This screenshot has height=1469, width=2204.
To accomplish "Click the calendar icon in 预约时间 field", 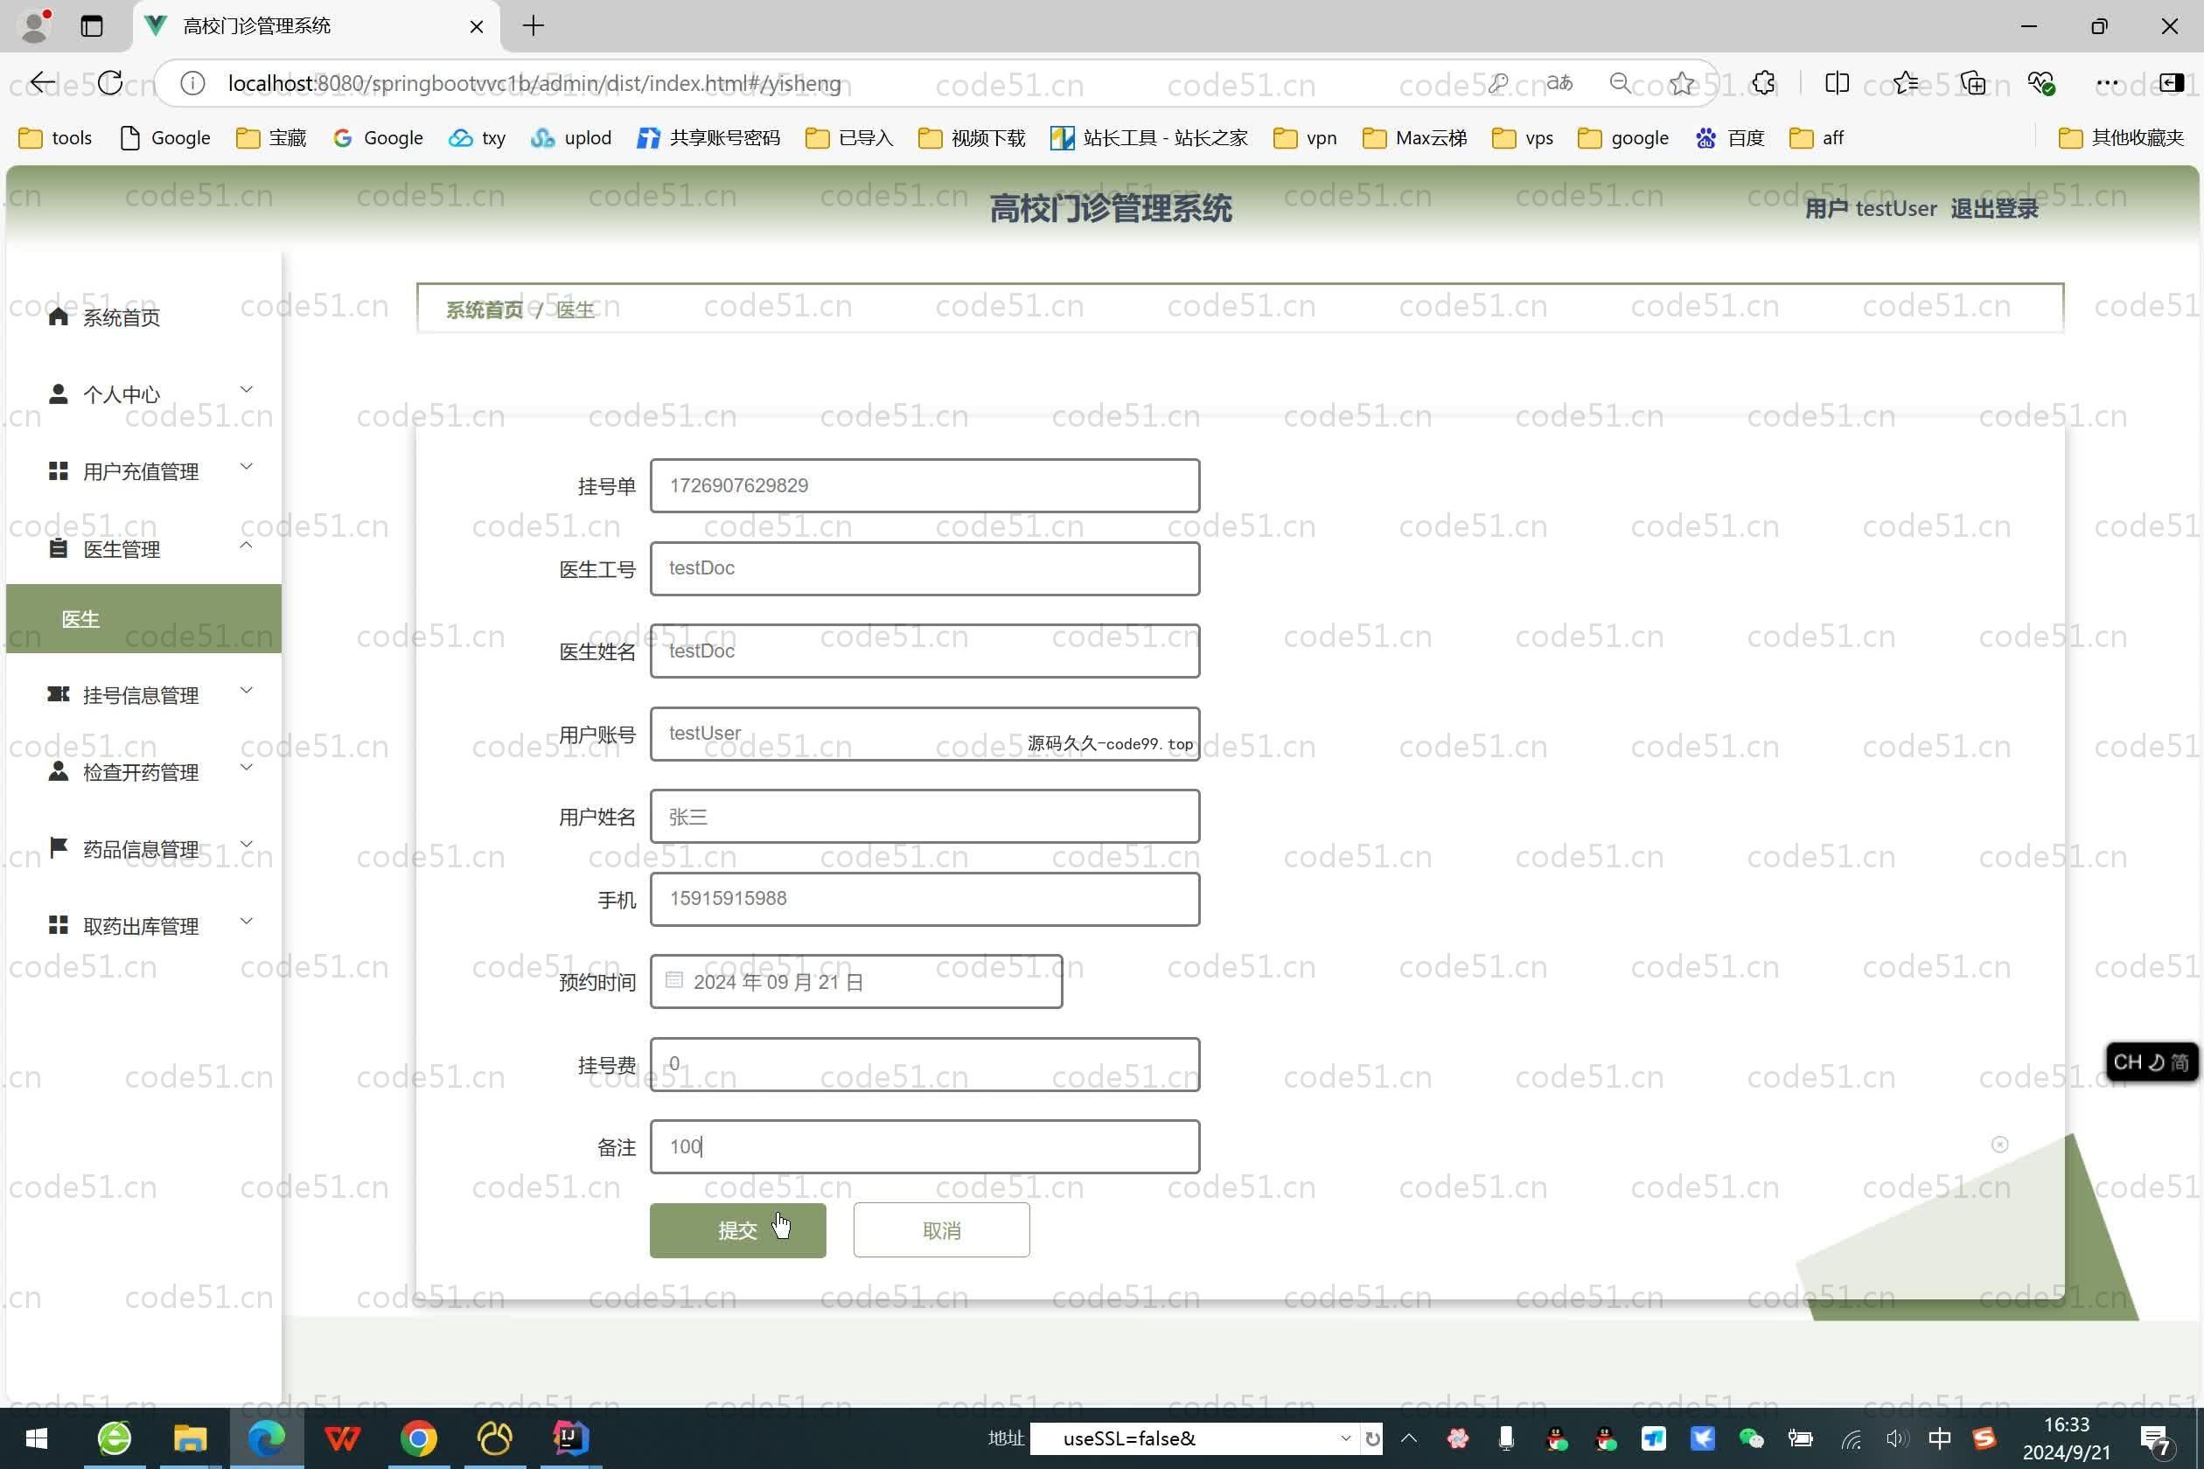I will coord(673,980).
